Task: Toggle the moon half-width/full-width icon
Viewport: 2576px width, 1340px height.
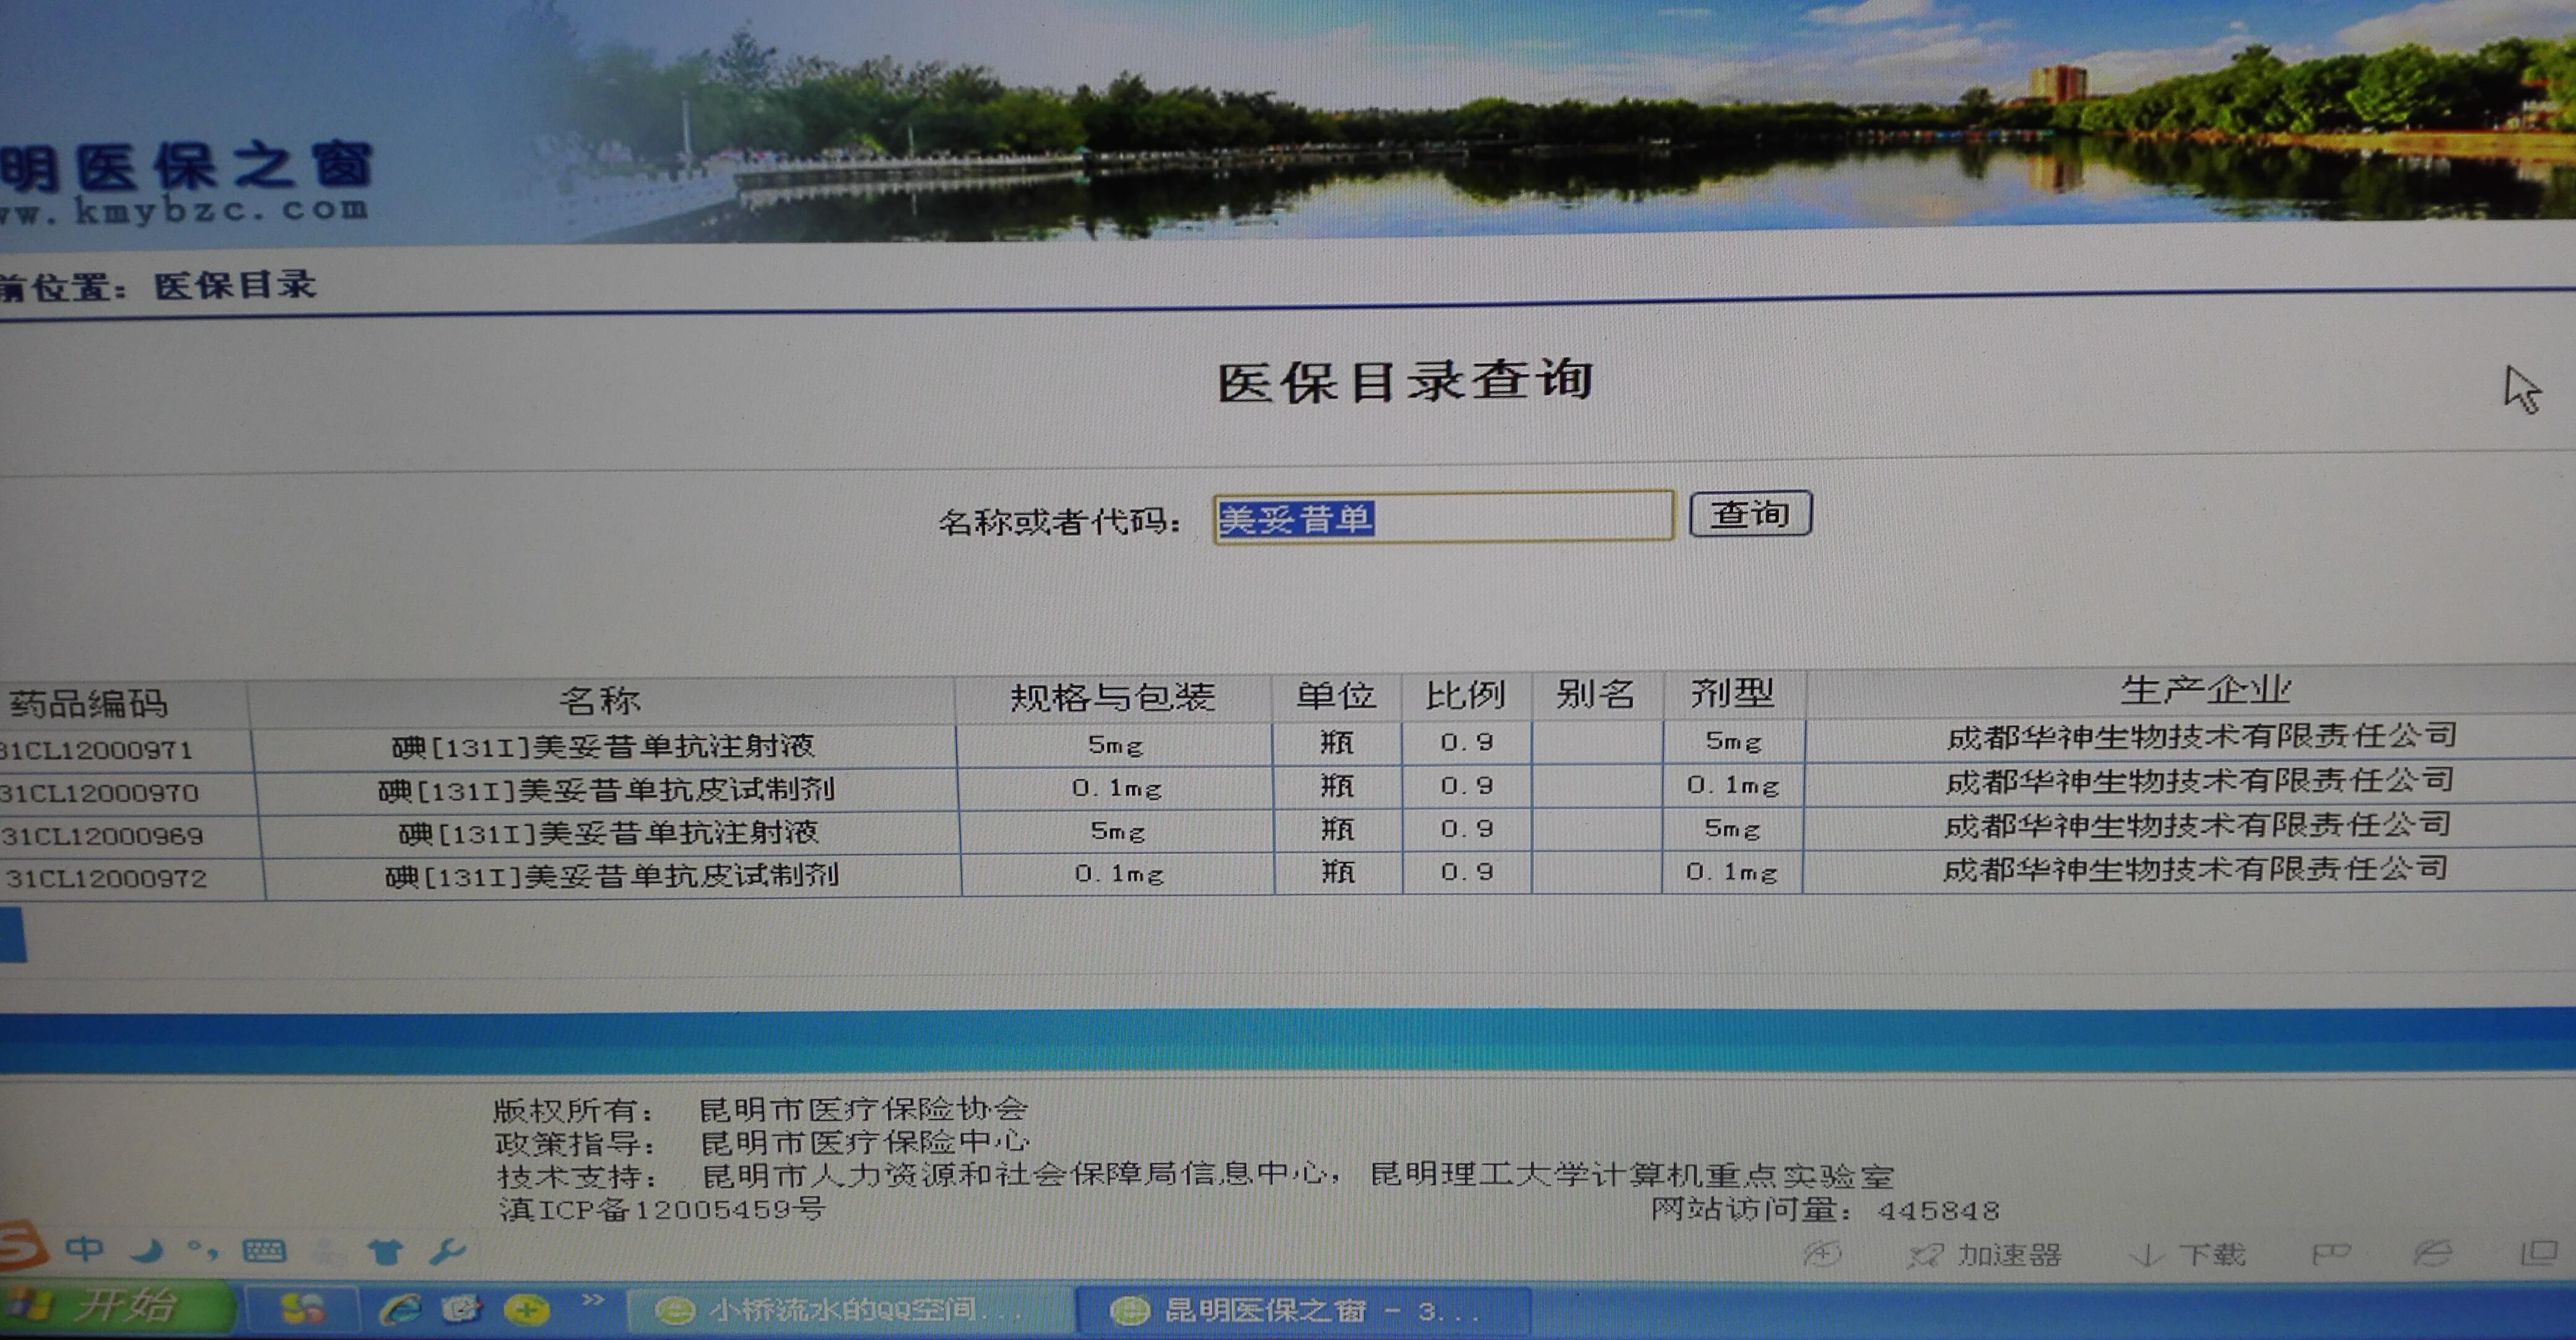Action: 148,1250
